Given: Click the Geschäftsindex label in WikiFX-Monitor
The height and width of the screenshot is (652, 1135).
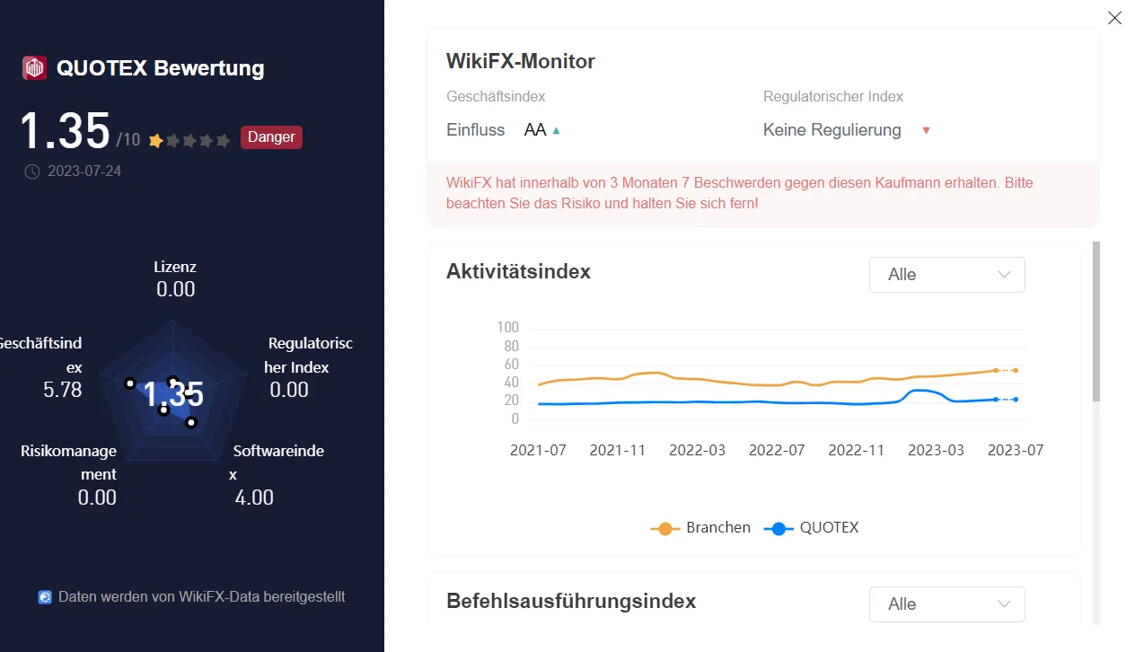Looking at the screenshot, I should coord(496,96).
